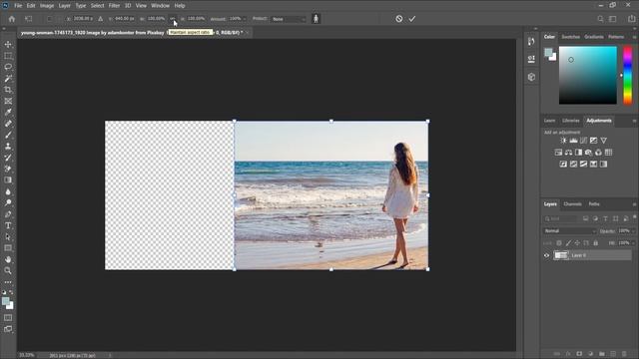Image resolution: width=639 pixels, height=359 pixels.
Task: Select the Healing Brush tool
Action: point(8,124)
